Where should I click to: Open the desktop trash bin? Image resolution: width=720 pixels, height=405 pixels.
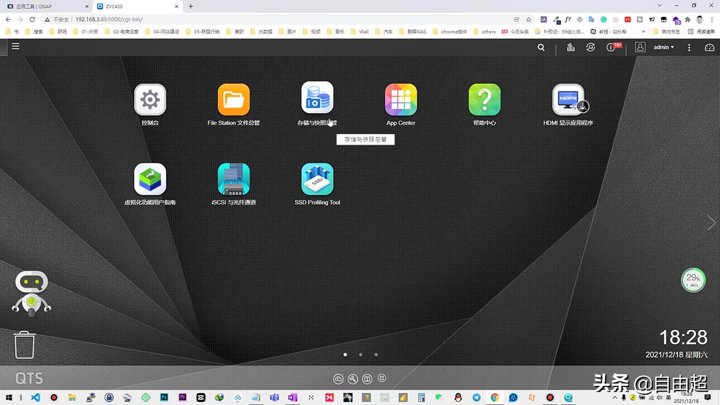[25, 345]
